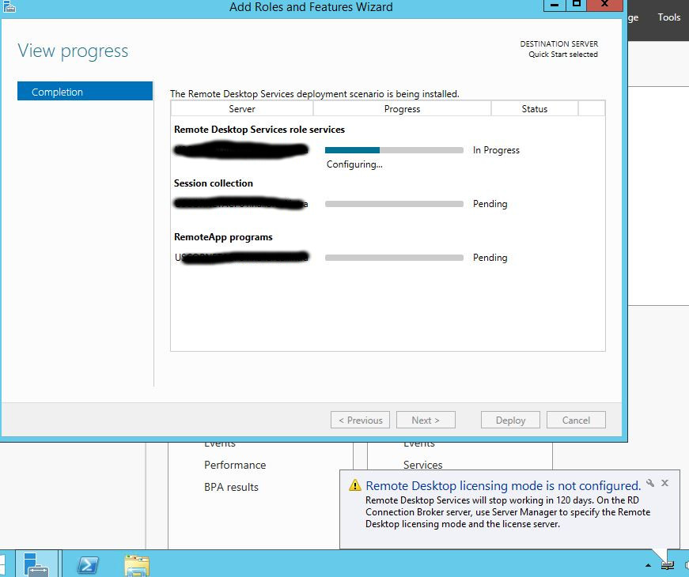This screenshot has width=689, height=577.
Task: Click the Server column header
Action: [242, 109]
